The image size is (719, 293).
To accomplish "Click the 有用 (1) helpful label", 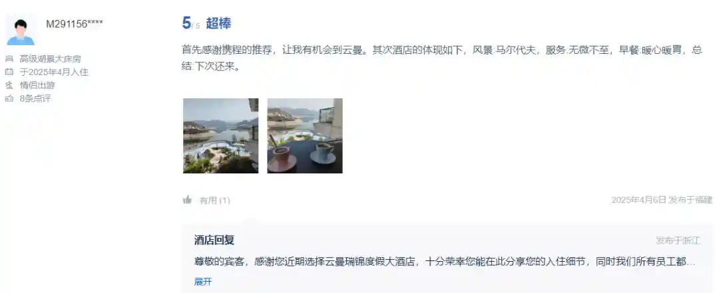I will [x=214, y=200].
